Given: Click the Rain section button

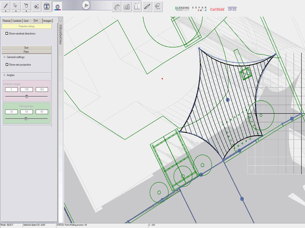Looking at the screenshot, I should point(26,52).
